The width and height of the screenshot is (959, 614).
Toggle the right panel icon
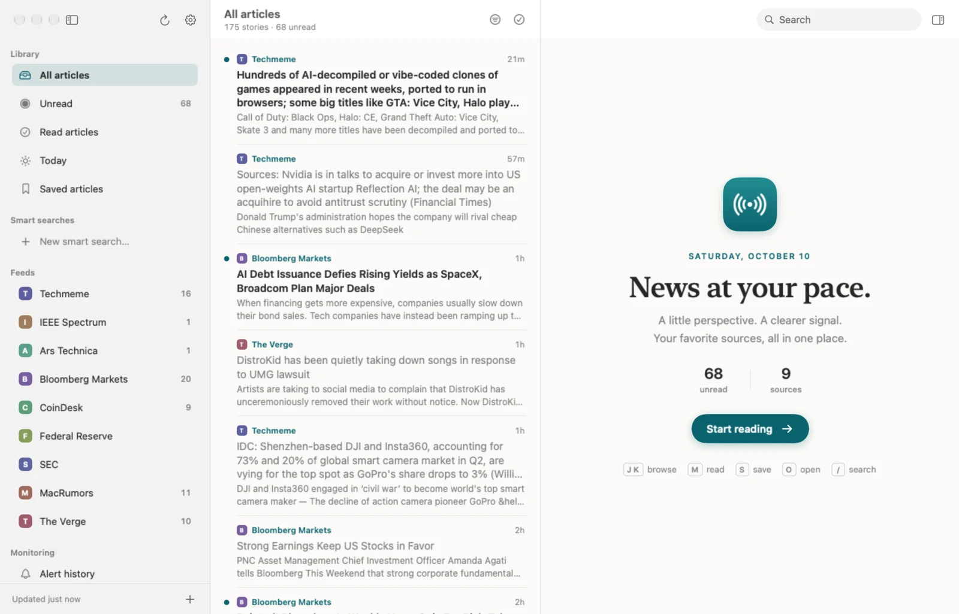coord(938,20)
